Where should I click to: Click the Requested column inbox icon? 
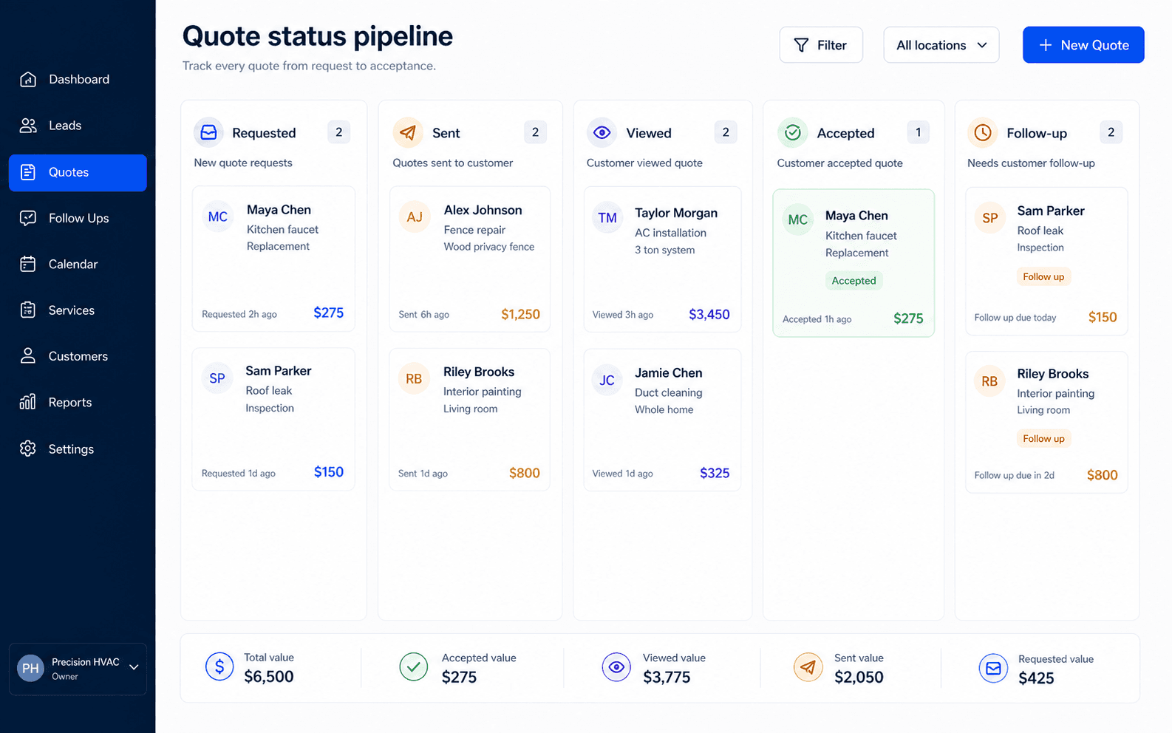point(208,132)
